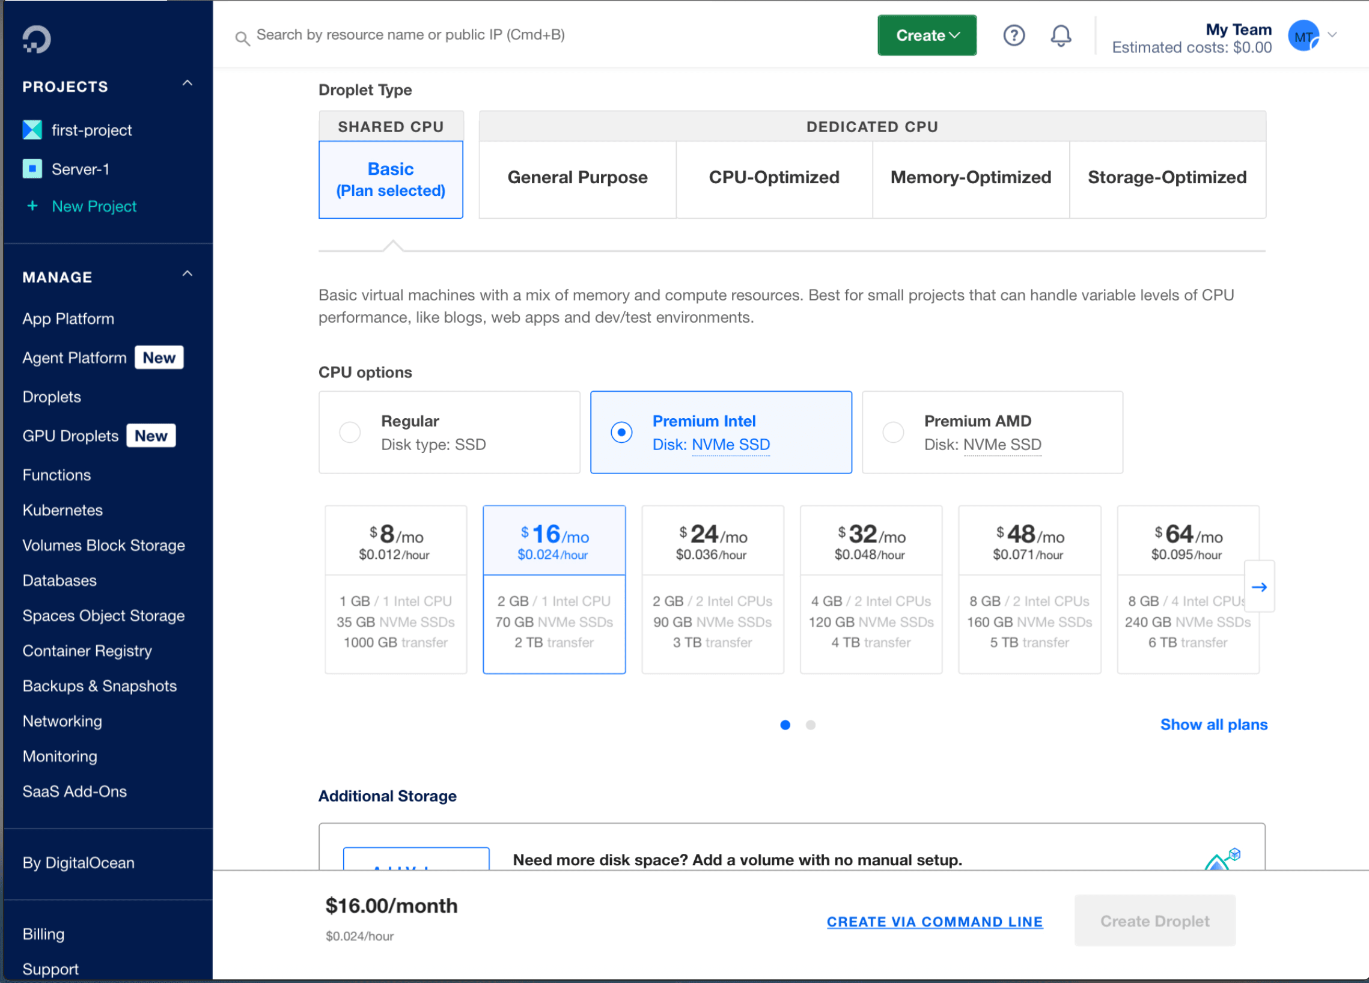Viewport: 1369px width, 983px height.
Task: Click Show all plans link
Action: click(x=1213, y=724)
